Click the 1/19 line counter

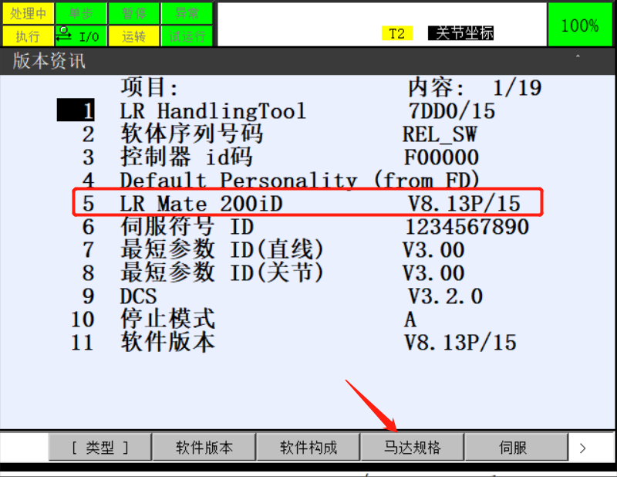(518, 88)
